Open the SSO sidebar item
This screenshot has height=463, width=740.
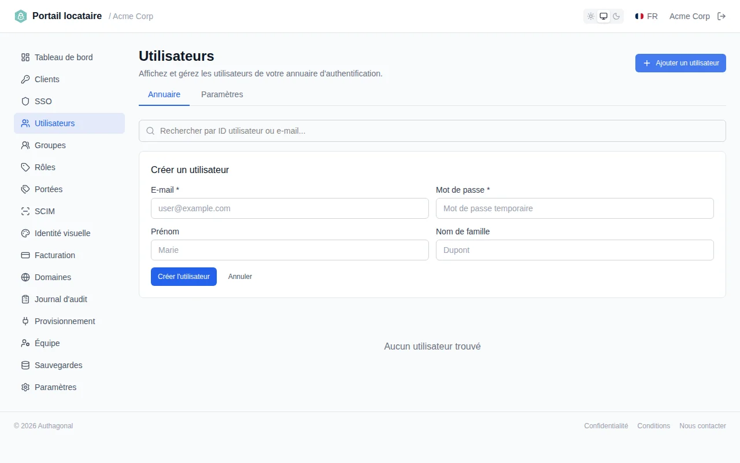point(69,101)
